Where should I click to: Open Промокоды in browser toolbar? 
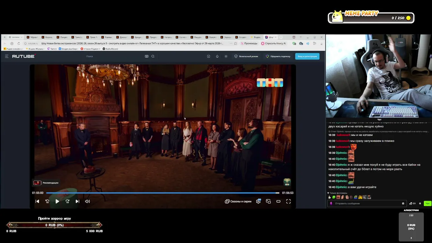(x=249, y=44)
